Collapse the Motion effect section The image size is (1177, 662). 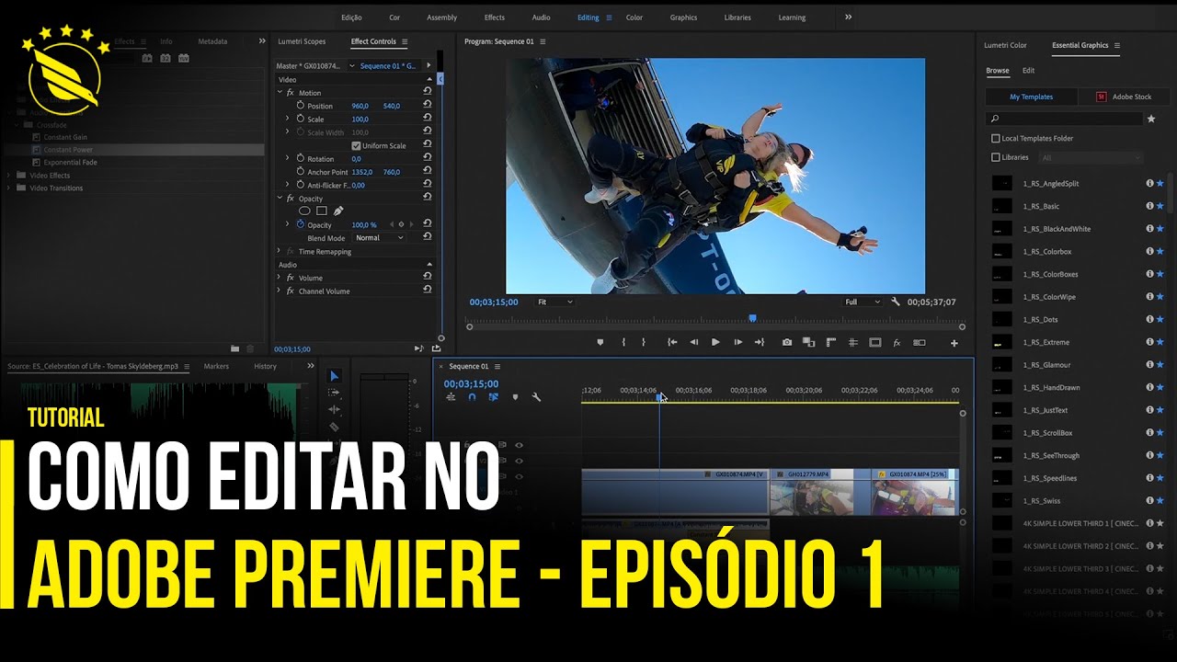280,92
